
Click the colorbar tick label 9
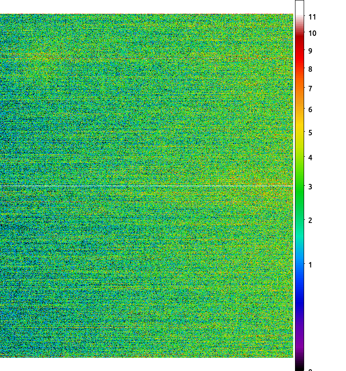click(x=310, y=51)
